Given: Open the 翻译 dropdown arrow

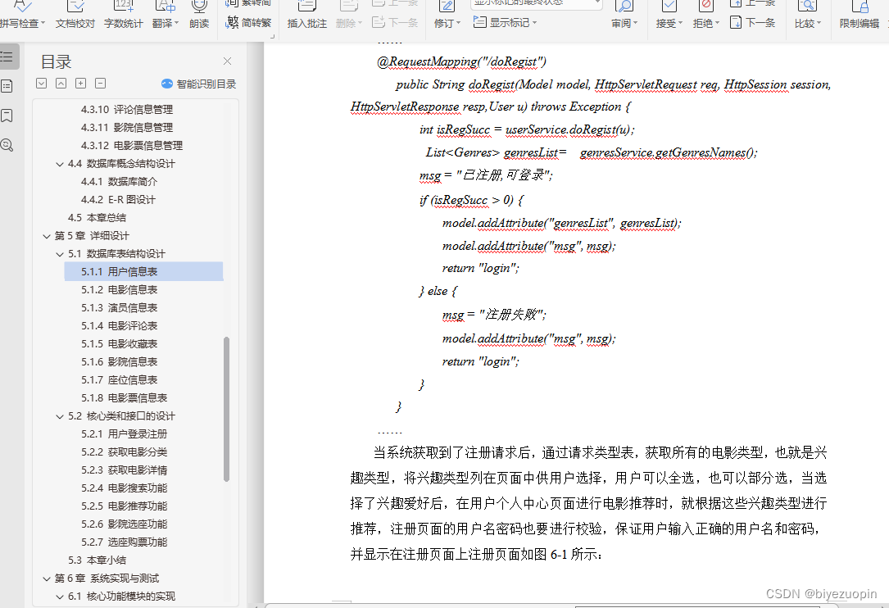Looking at the screenshot, I should (x=177, y=23).
